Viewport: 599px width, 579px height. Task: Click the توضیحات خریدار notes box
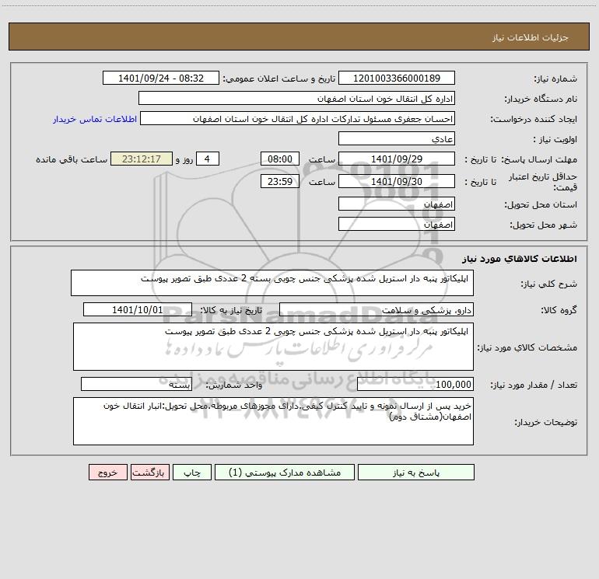[273, 421]
